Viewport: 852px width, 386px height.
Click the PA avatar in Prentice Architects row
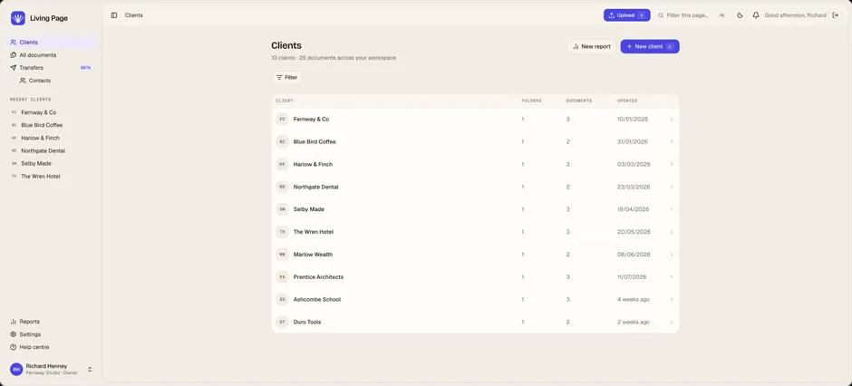pyautogui.click(x=282, y=277)
